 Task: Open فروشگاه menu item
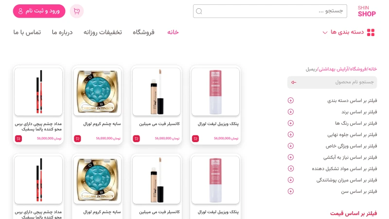pos(143,32)
